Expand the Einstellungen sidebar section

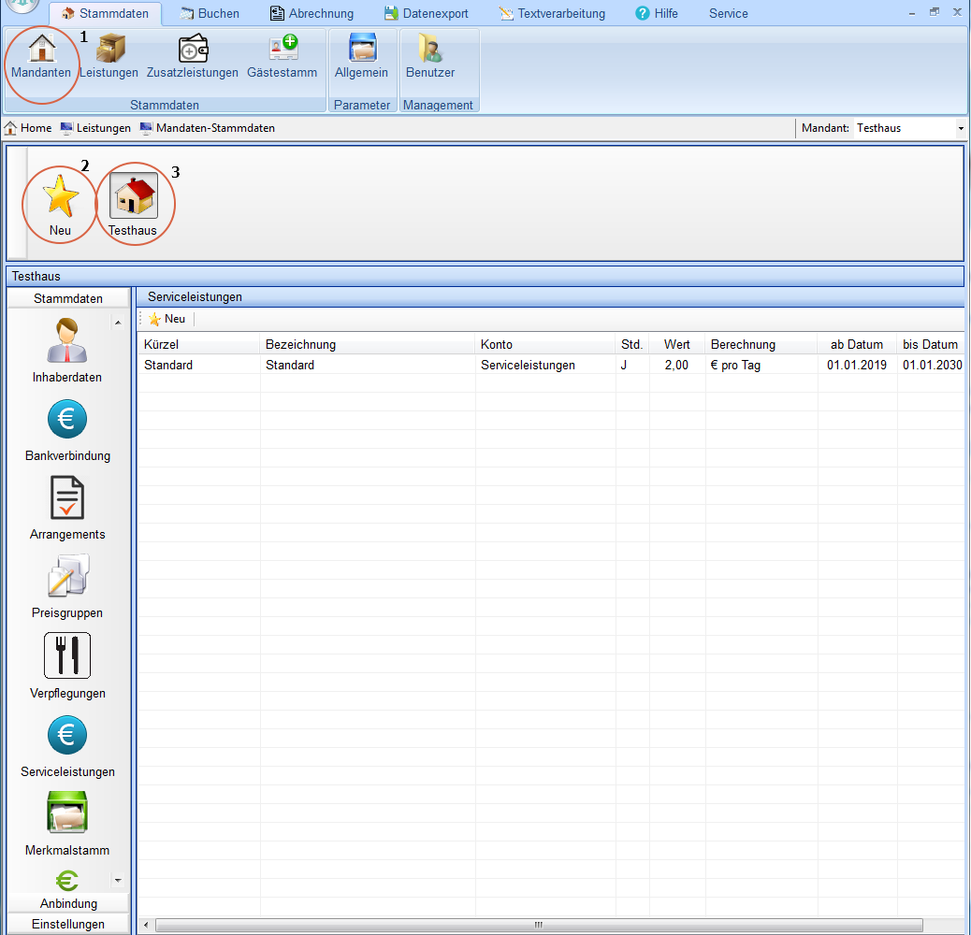tap(68, 924)
